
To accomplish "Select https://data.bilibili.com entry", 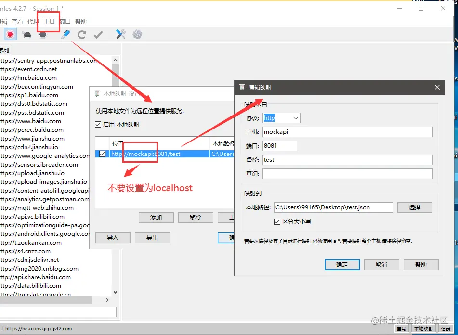I will click(x=30, y=286).
